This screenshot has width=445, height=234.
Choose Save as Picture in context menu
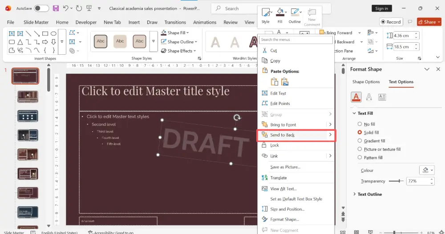pyautogui.click(x=296, y=167)
